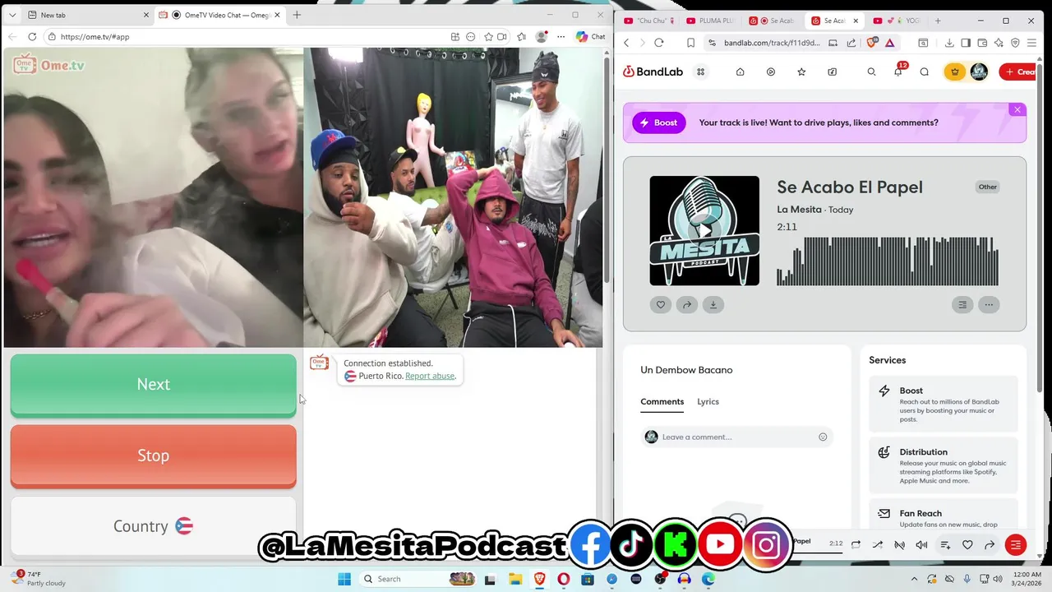Switch to the Lyrics tab

[x=708, y=401]
